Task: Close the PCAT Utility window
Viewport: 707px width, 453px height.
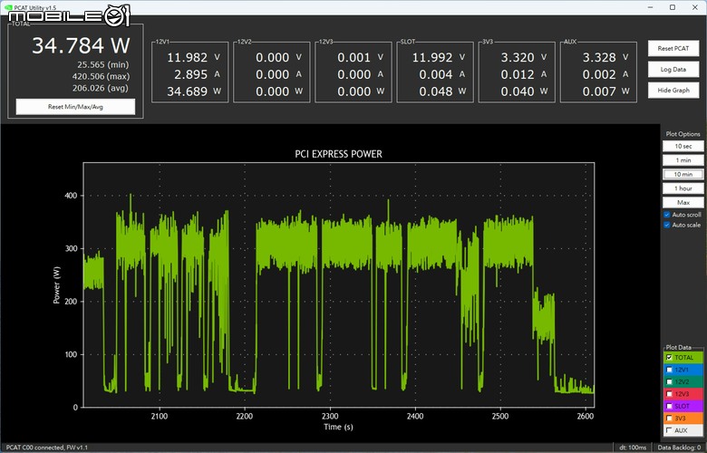Action: 695,7
